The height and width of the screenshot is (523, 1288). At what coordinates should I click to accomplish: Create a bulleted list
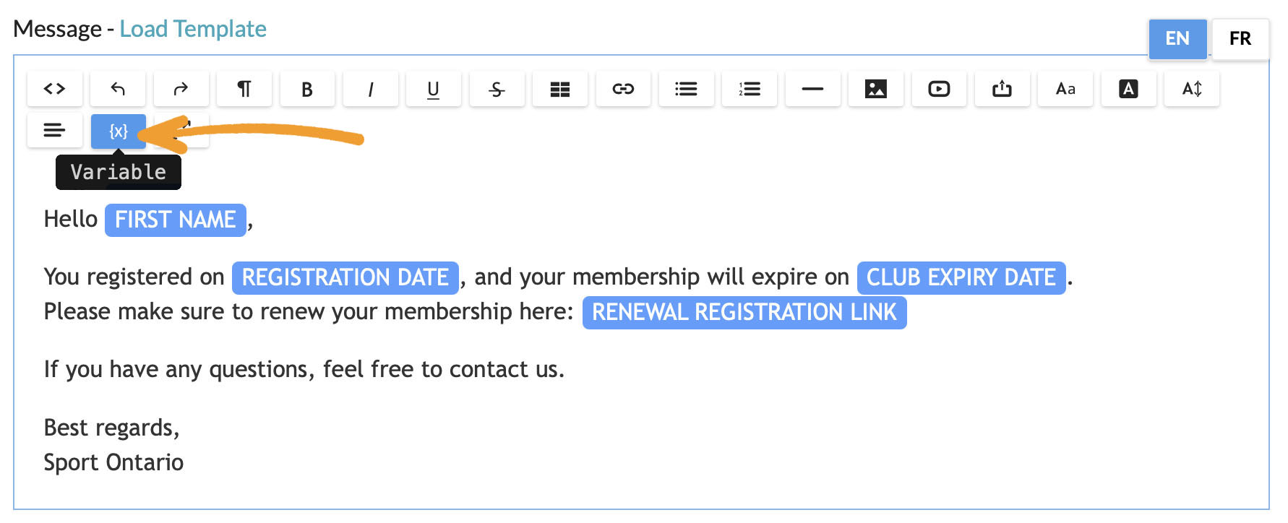(x=686, y=89)
